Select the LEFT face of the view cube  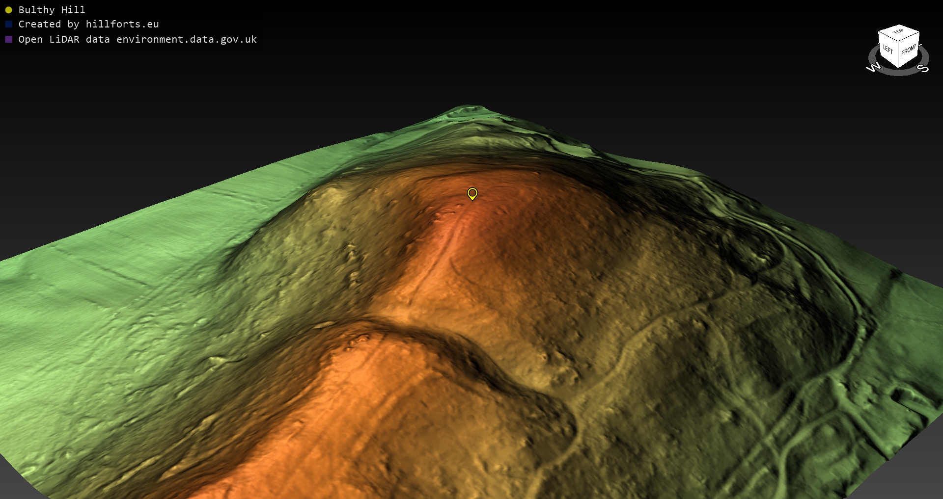tap(888, 50)
